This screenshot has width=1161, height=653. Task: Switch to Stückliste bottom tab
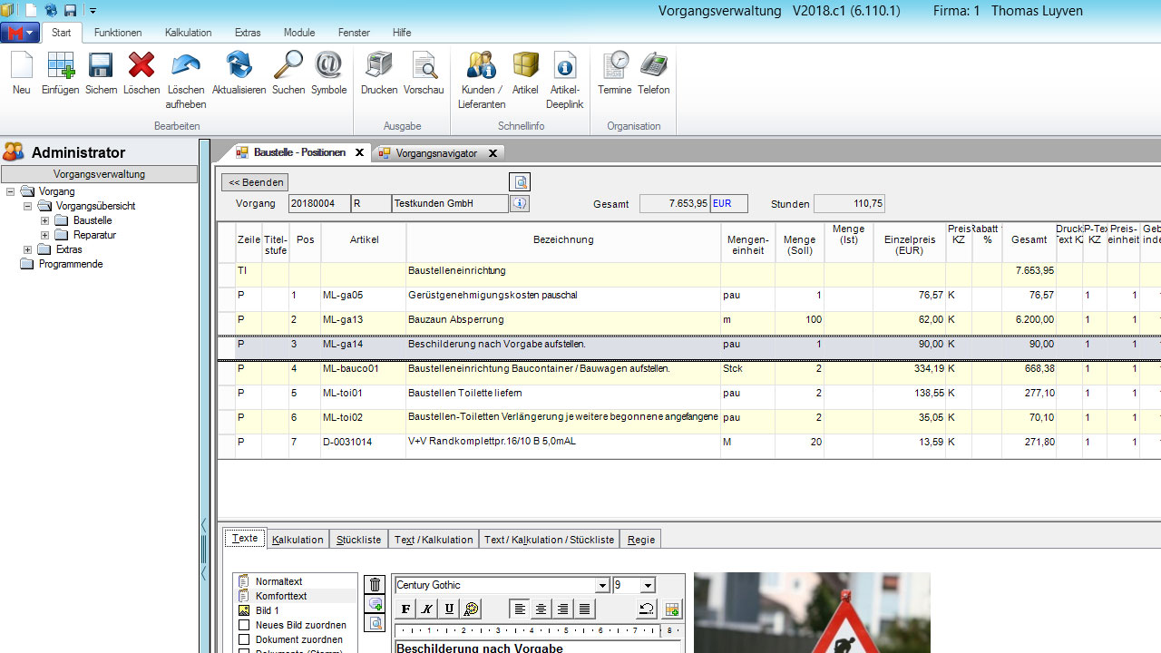358,539
